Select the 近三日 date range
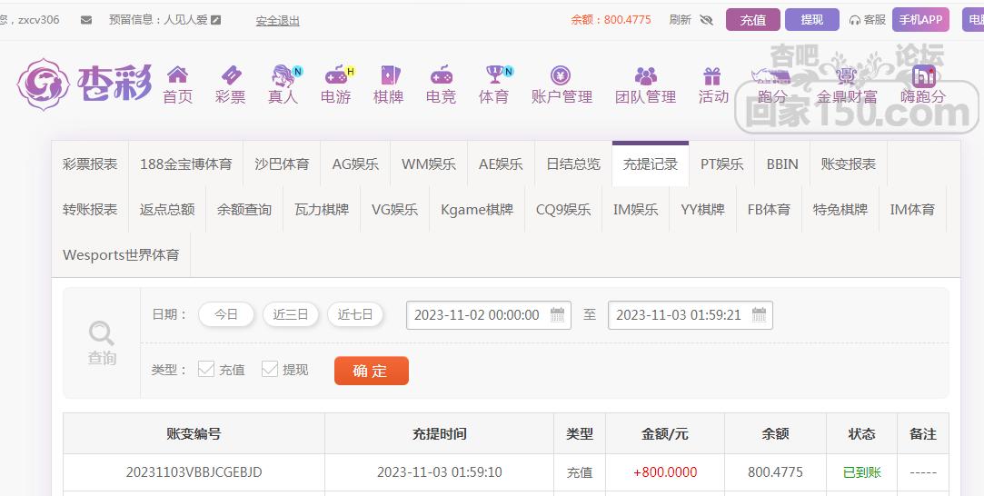The height and width of the screenshot is (496, 984). pos(291,314)
